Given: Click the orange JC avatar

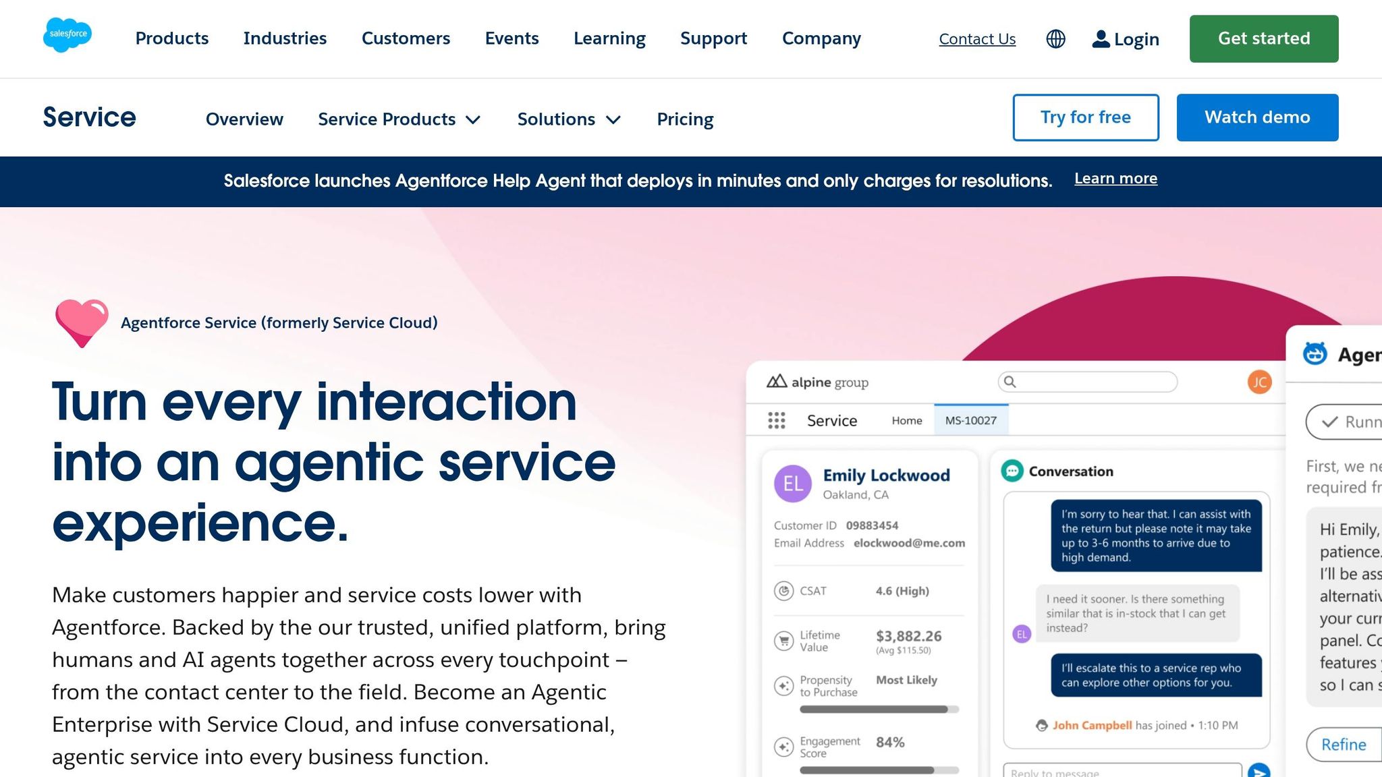Looking at the screenshot, I should tap(1259, 382).
